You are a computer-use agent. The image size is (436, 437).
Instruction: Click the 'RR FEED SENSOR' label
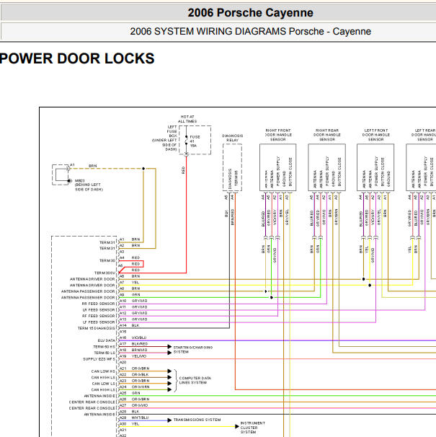98,304
